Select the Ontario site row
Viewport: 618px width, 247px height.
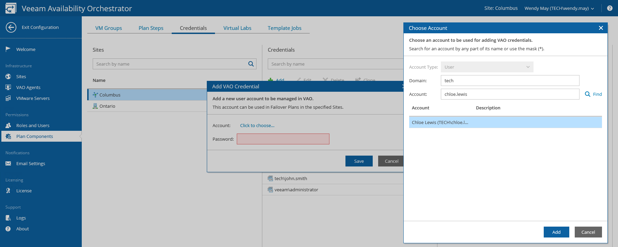click(x=147, y=106)
